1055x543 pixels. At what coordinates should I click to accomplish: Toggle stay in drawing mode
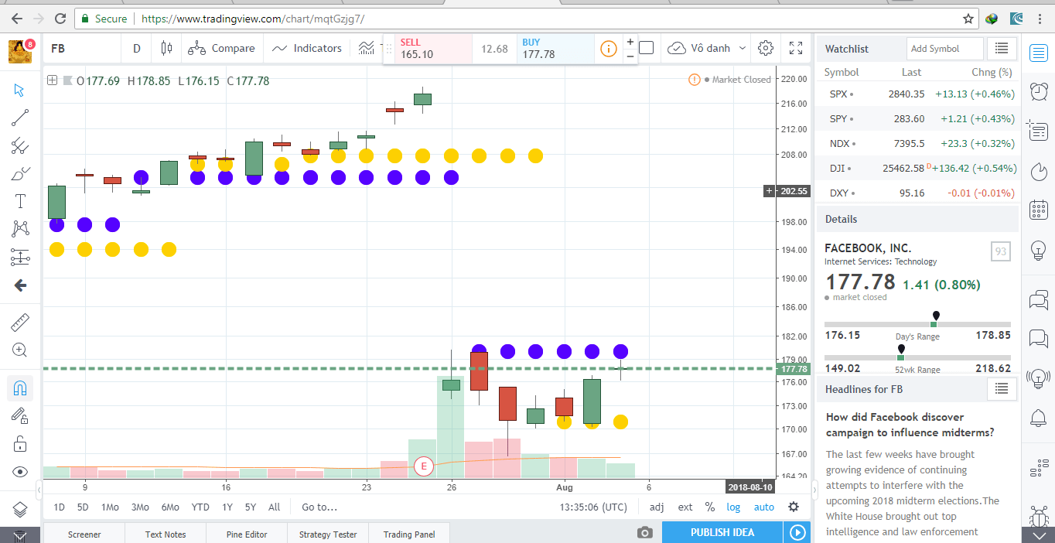coord(20,415)
